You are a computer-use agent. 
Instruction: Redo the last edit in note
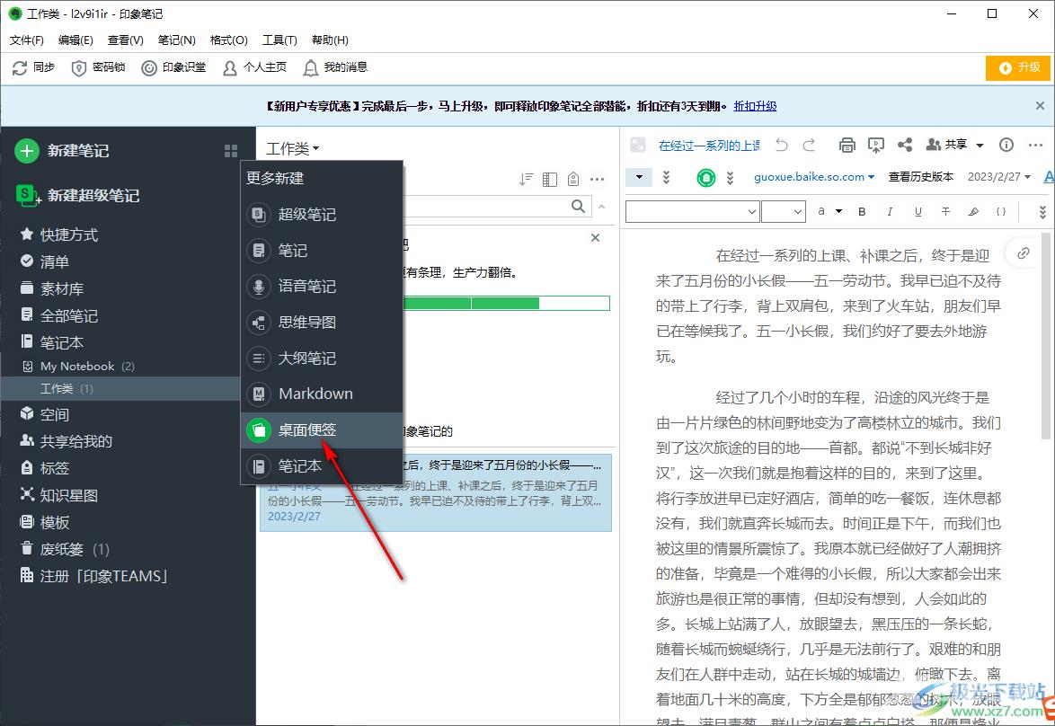click(810, 145)
